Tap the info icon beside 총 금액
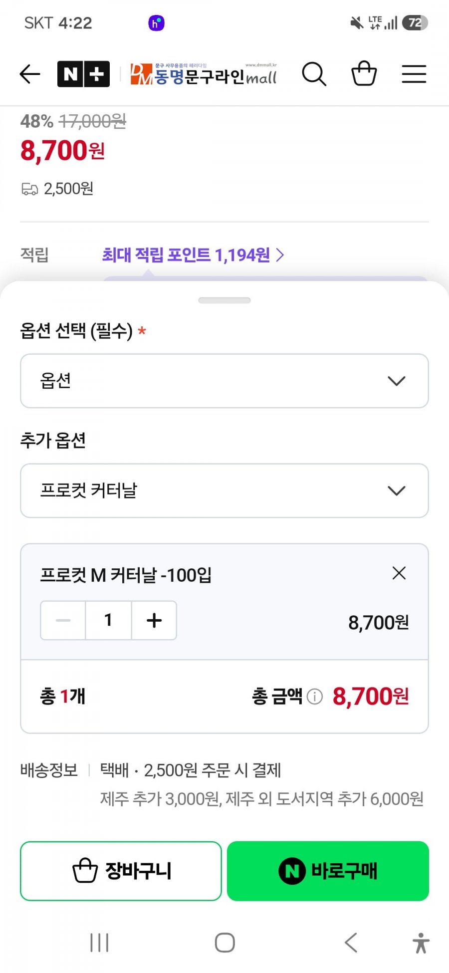 coord(315,696)
